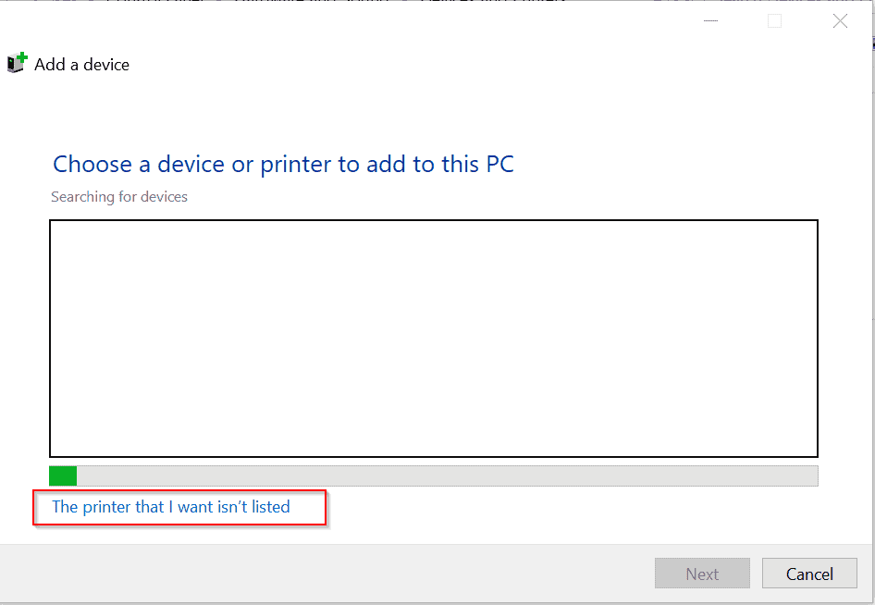This screenshot has height=605, width=875.
Task: Click the green plus badge on device icon
Action: (x=22, y=57)
